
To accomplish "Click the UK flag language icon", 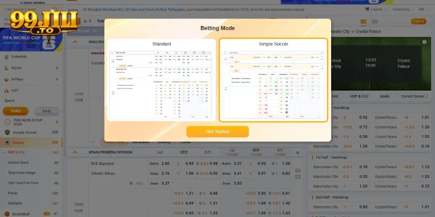I will (367, 9).
